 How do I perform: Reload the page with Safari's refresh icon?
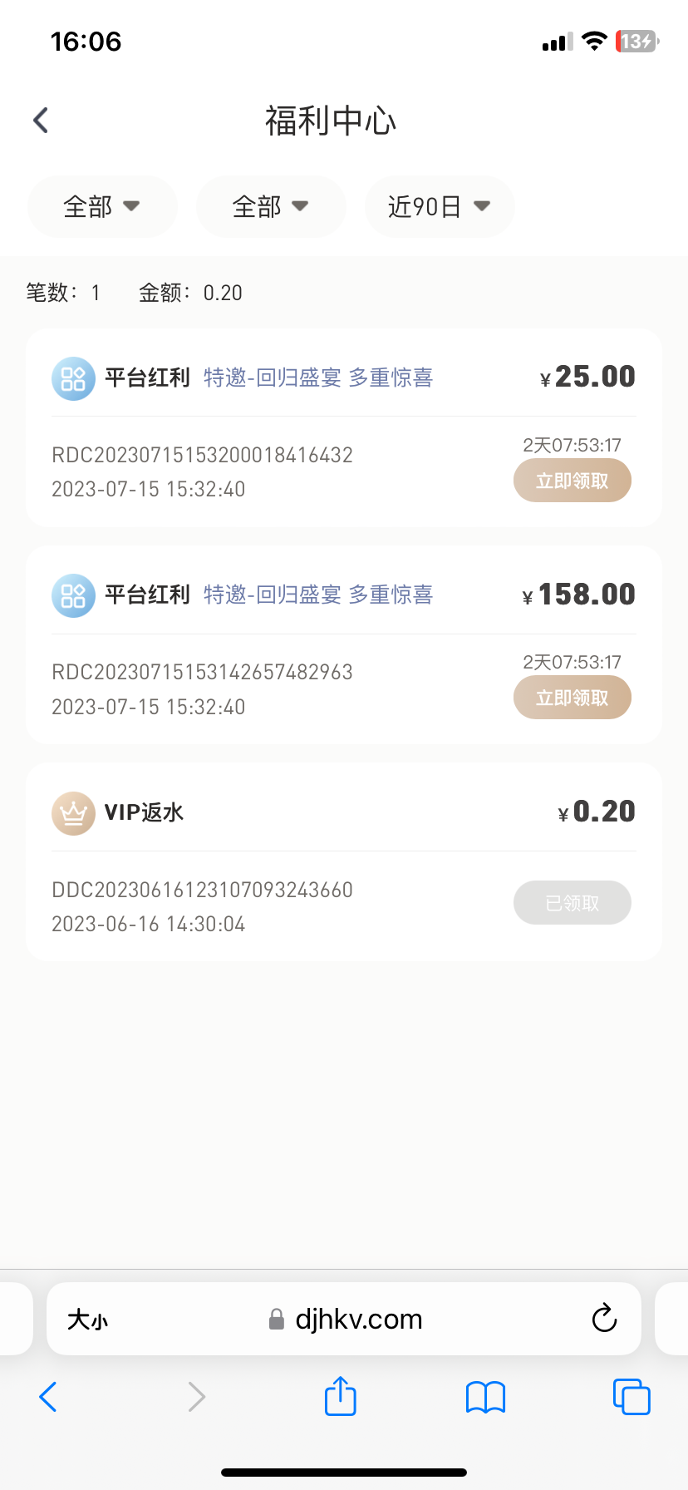(604, 1318)
